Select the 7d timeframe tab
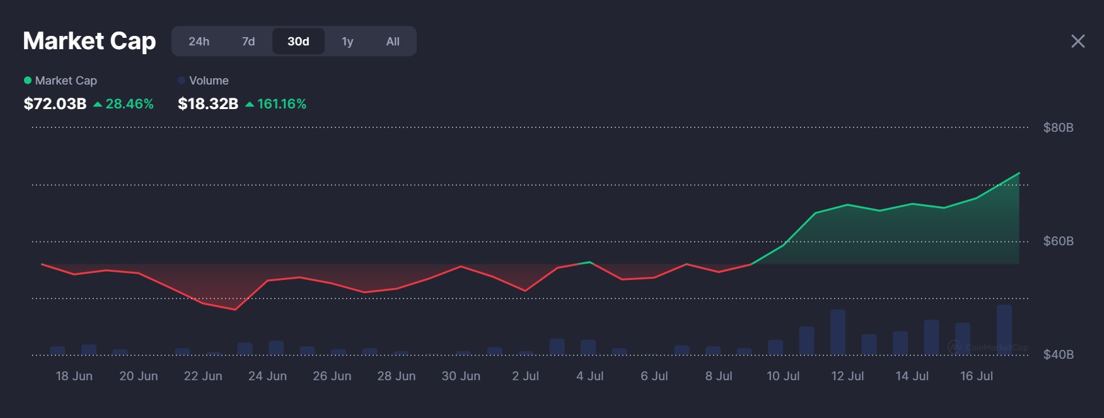Image resolution: width=1104 pixels, height=418 pixels. click(248, 42)
